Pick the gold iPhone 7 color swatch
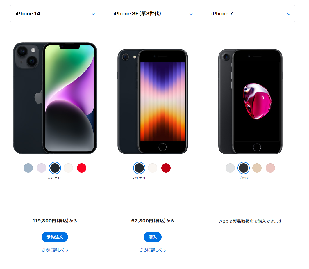This screenshot has height=269, width=309. pos(257,168)
